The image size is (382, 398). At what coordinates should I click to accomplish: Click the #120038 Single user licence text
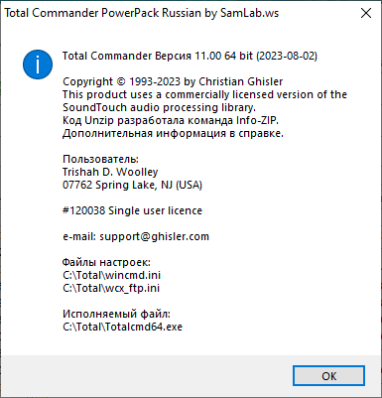coord(132,210)
